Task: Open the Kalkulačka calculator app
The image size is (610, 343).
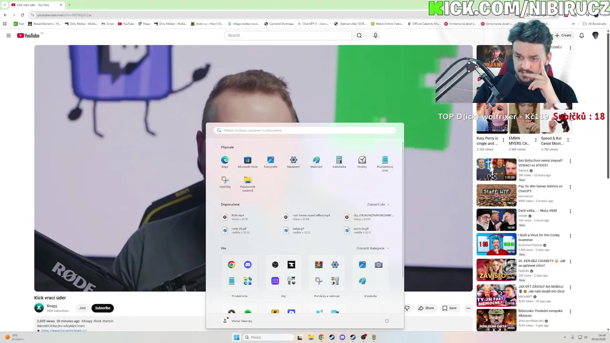Action: (x=339, y=162)
